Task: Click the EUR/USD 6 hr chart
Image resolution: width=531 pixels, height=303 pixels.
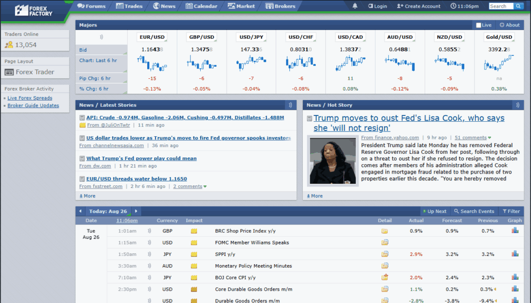Action: (x=152, y=63)
